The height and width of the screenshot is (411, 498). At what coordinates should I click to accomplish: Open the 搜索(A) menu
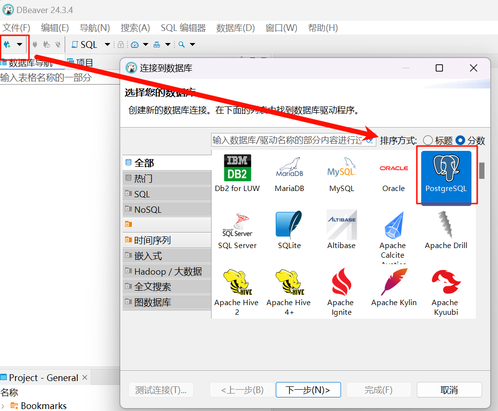135,28
